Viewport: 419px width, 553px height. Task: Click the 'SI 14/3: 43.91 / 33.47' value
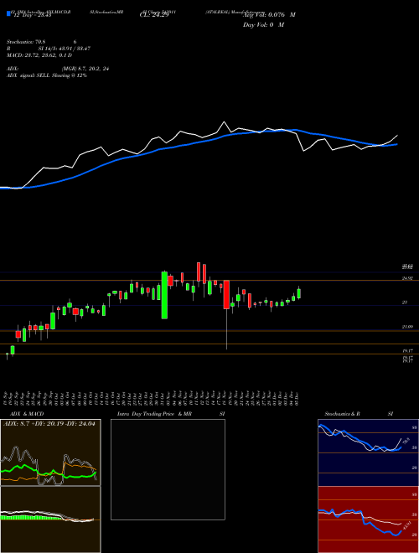pyautogui.click(x=65, y=49)
